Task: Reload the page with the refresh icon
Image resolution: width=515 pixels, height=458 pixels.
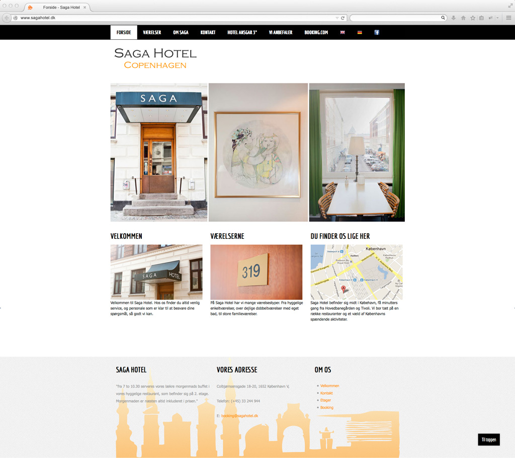Action: click(x=342, y=18)
